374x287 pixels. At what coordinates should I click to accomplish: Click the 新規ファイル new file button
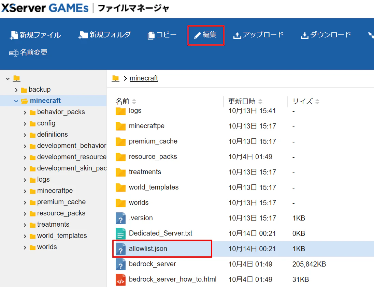pos(35,35)
